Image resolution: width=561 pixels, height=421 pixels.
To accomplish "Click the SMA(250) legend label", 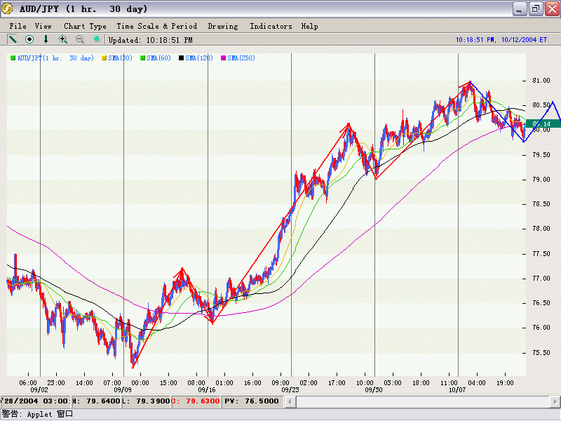I will point(241,58).
